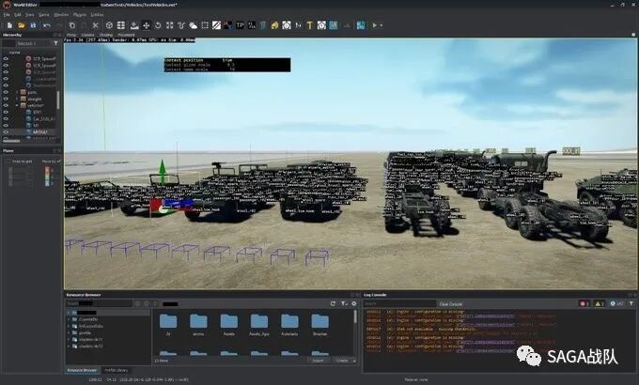Click the Create button in Resource Browser
639x385 pixels.
pyautogui.click(x=344, y=361)
